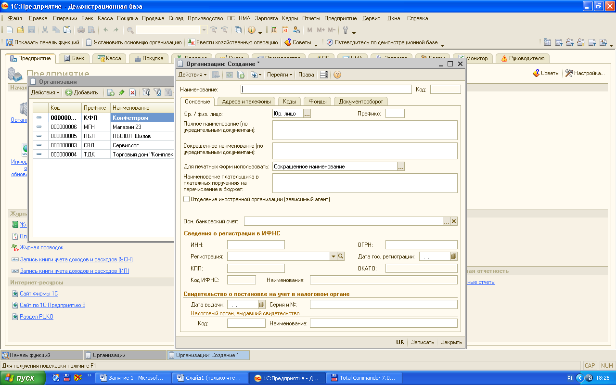Open the Раздел РЦКО link
The width and height of the screenshot is (616, 385).
pos(36,317)
